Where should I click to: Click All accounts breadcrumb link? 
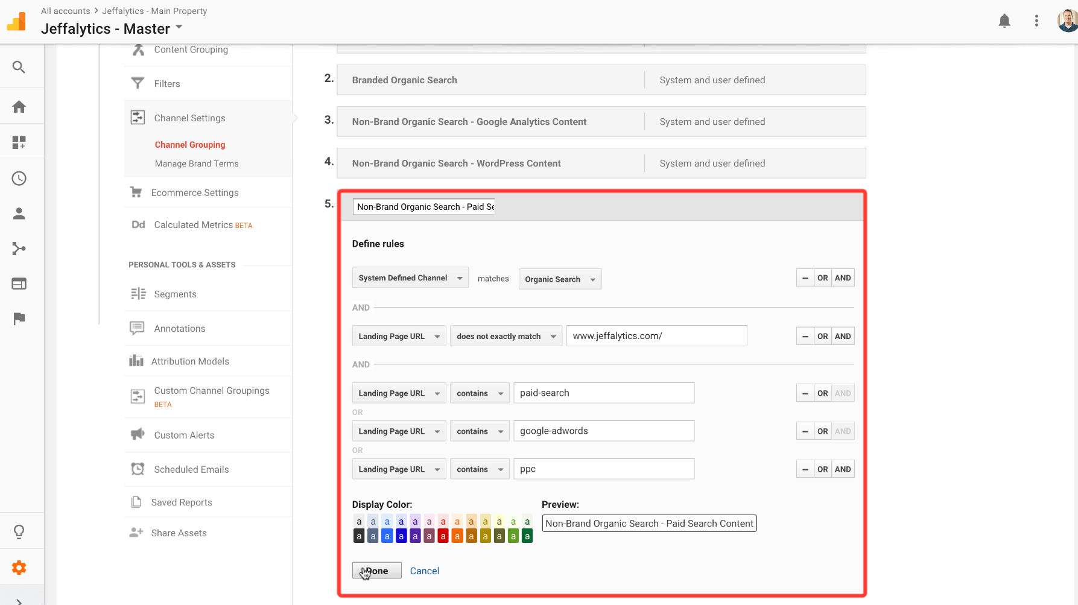tap(65, 11)
